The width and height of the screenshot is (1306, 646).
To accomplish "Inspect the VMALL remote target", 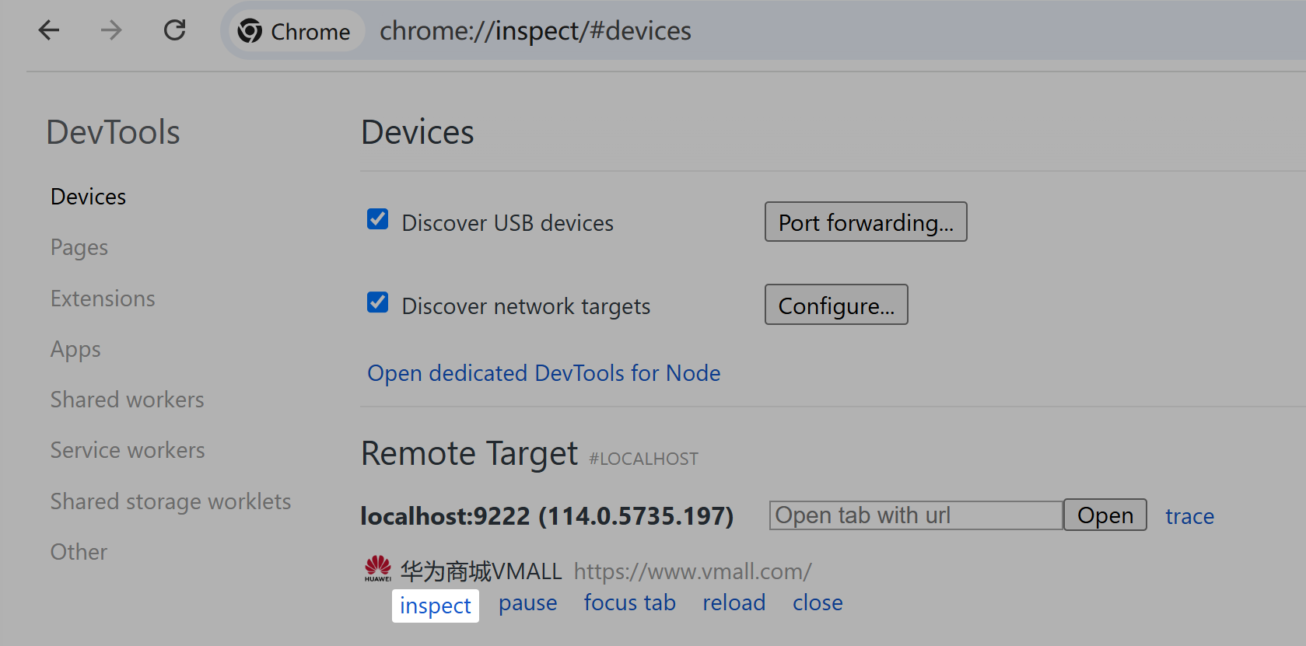I will click(436, 606).
